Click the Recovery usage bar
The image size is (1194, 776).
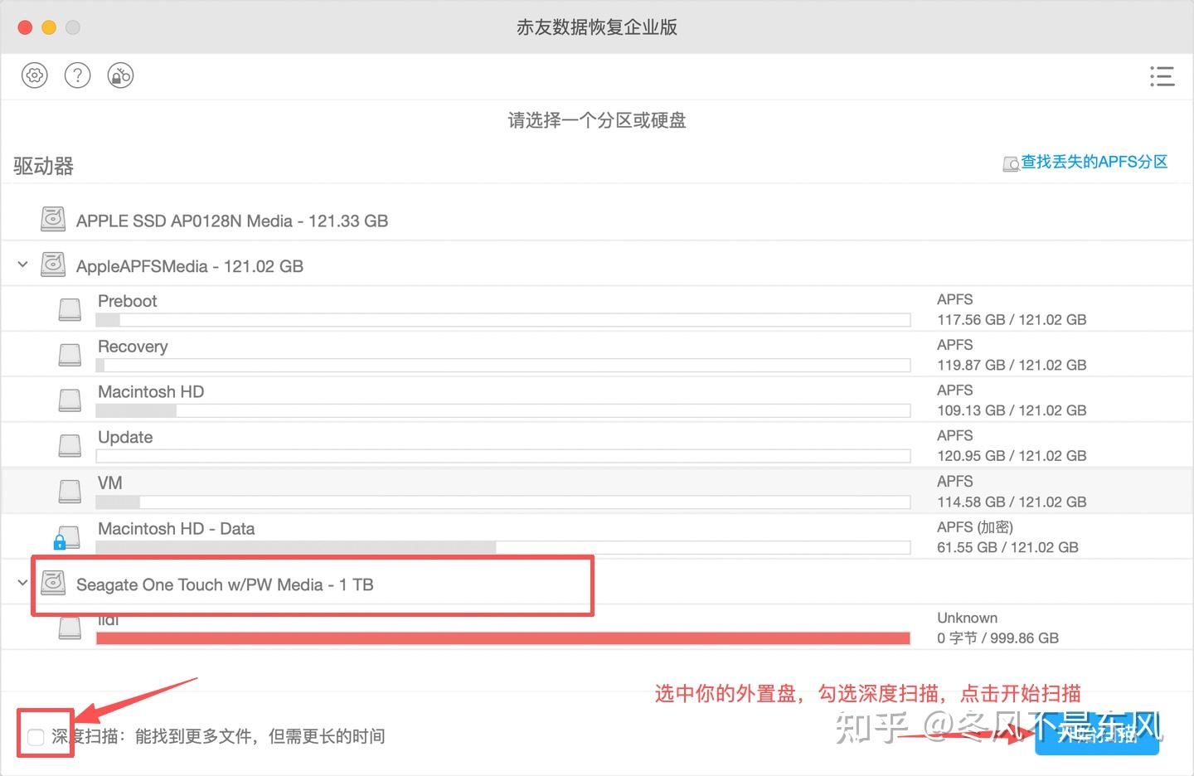(x=503, y=366)
